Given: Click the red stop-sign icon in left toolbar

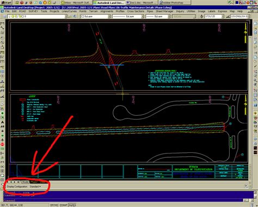Looking at the screenshot, I should click(2, 144).
